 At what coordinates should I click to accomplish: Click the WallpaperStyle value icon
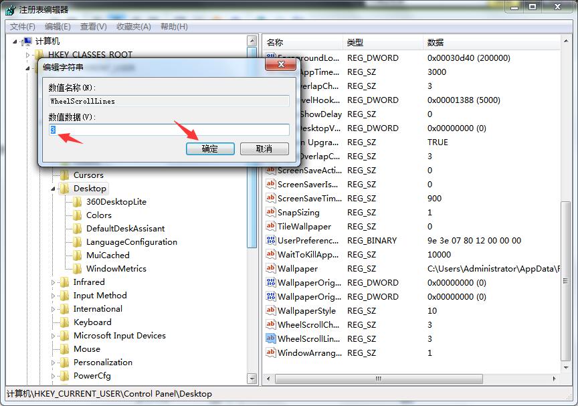pyautogui.click(x=271, y=310)
